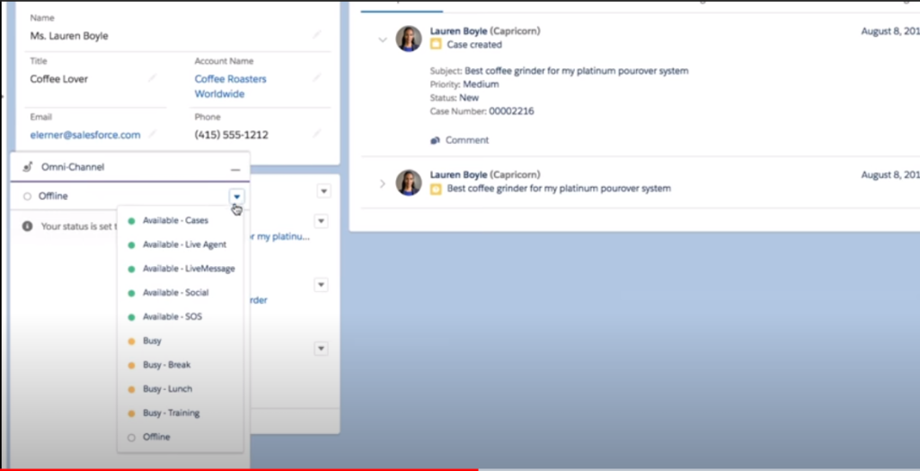920x471 pixels.
Task: Select Available - Live Agent status
Action: 183,244
